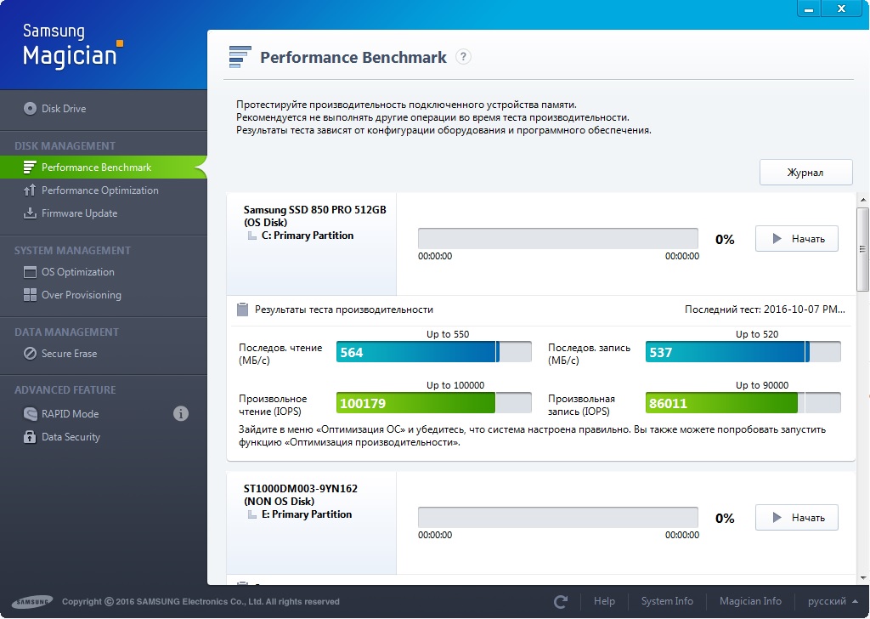Viewport: 870px width, 619px height.
Task: Click the random read 100179 IOPS bar
Action: click(x=434, y=403)
